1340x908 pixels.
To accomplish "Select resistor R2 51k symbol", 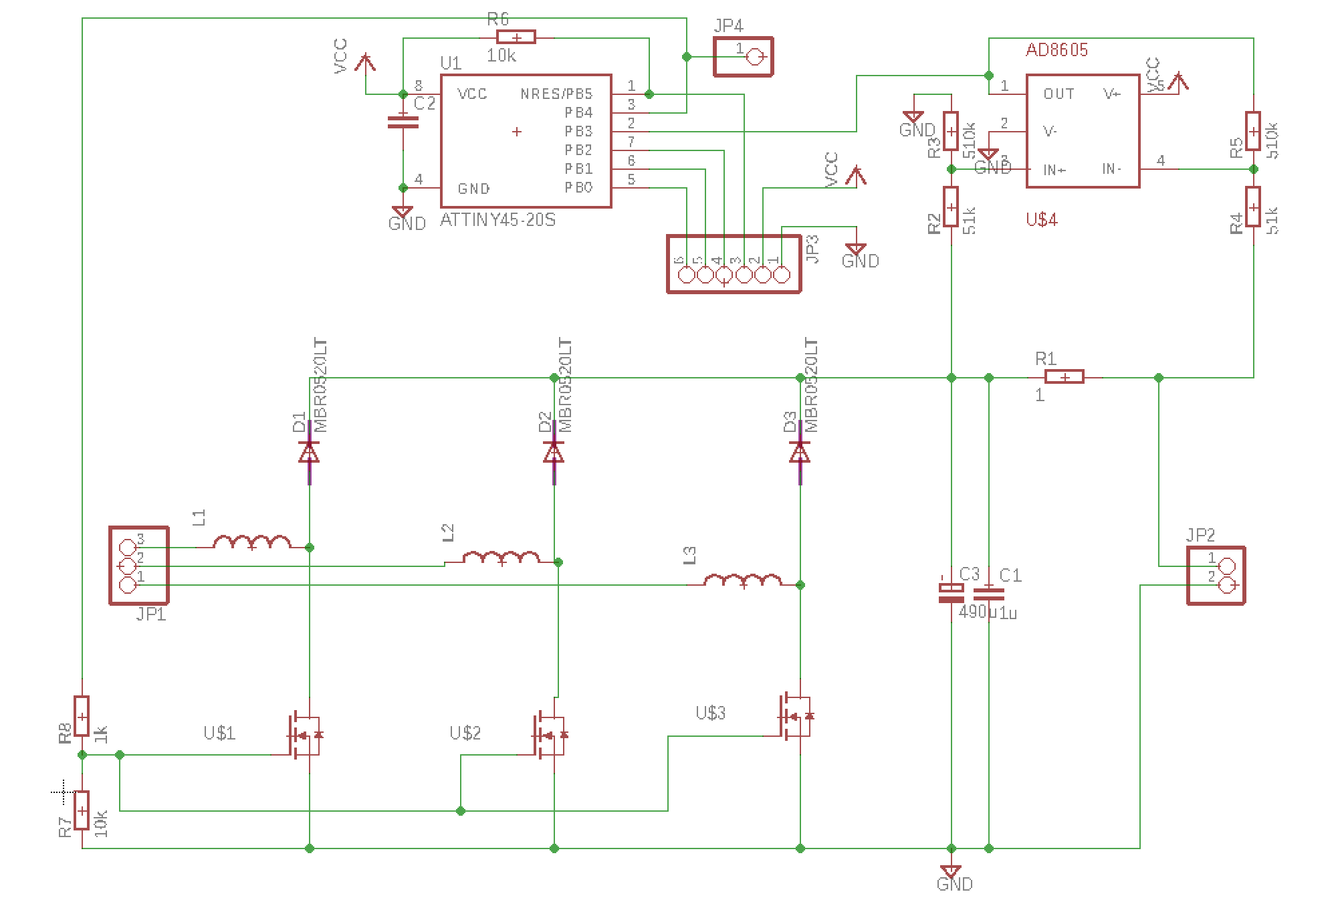I will pyautogui.click(x=951, y=207).
